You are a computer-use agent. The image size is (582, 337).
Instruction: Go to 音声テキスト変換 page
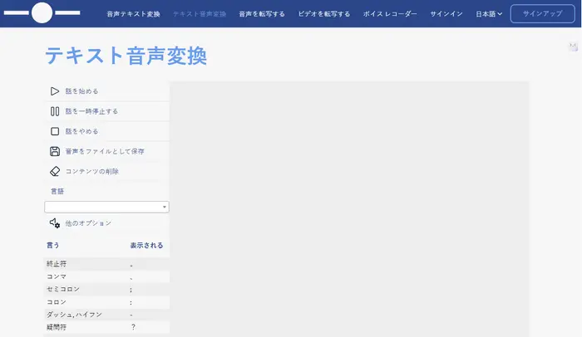click(133, 14)
